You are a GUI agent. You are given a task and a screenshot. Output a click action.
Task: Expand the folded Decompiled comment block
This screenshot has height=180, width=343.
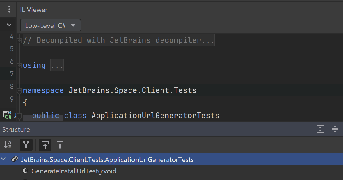tap(19, 41)
